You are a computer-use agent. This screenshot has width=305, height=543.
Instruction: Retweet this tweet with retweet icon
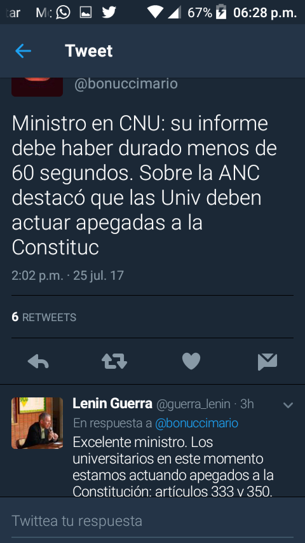click(114, 362)
